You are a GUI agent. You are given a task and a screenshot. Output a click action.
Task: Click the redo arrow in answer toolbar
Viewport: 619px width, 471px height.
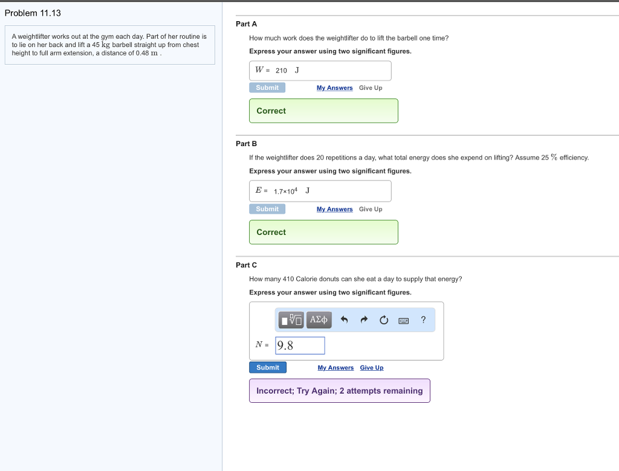364,320
